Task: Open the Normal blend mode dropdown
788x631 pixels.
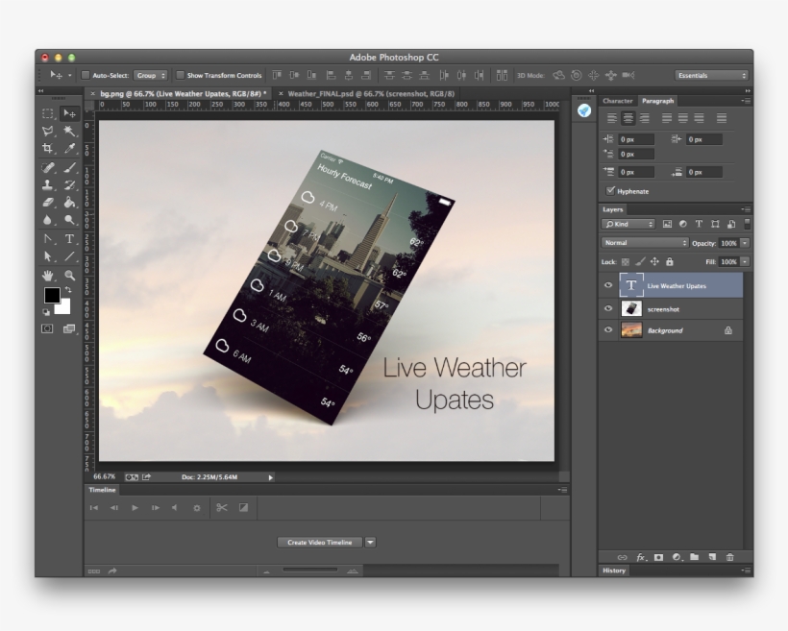Action: (x=644, y=243)
